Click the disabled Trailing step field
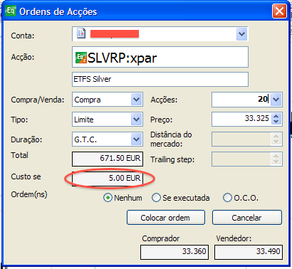292x269 pixels. point(247,159)
